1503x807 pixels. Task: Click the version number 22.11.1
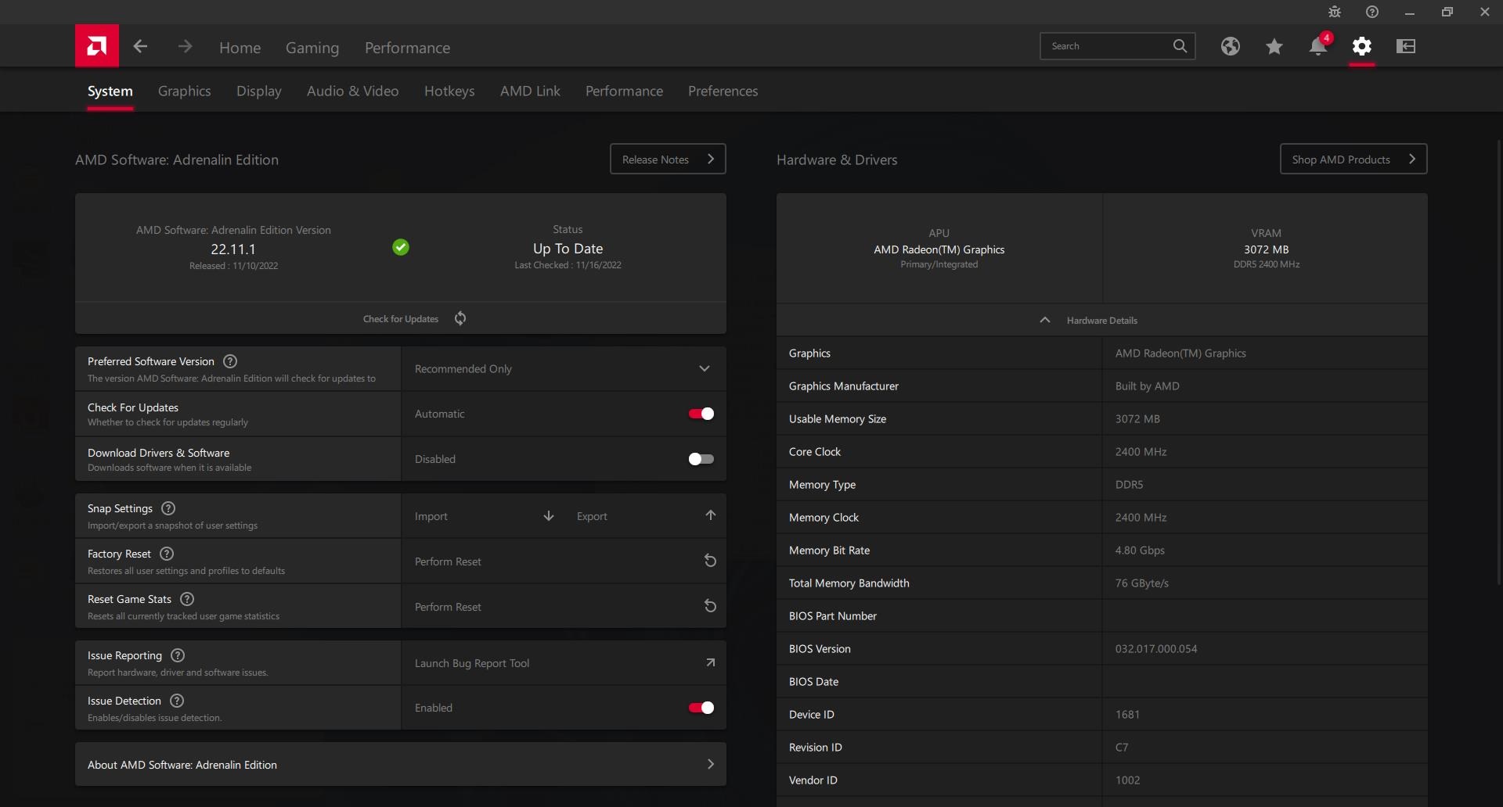click(233, 249)
